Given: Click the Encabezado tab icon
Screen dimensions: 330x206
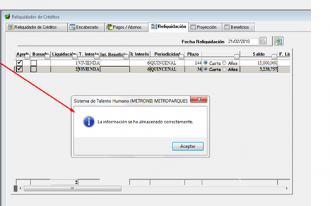Looking at the screenshot, I should pyautogui.click(x=72, y=27).
